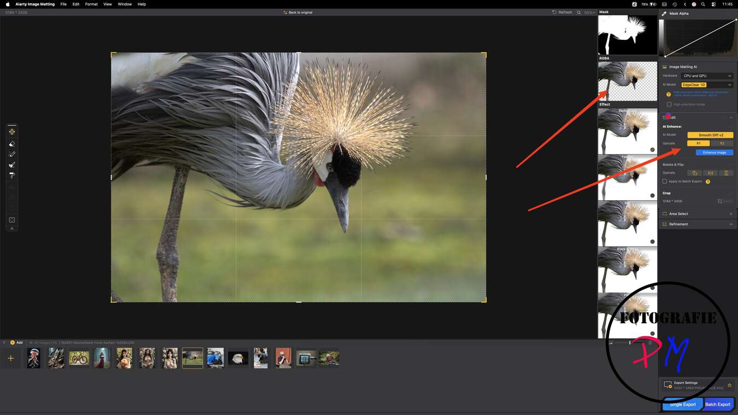Click help icon beside Apply to Batch Export
Screen dimensions: 738x415
(x=708, y=182)
